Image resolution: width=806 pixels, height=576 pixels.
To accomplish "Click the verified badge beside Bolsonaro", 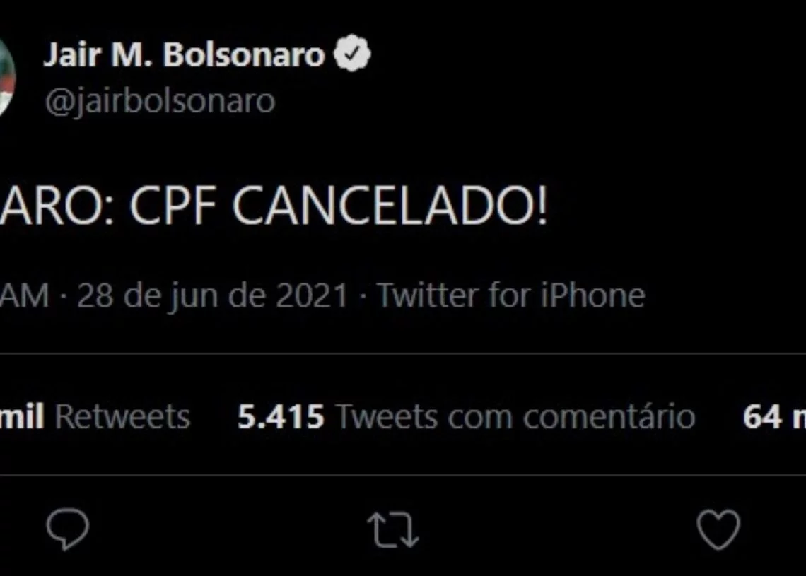I will point(352,53).
